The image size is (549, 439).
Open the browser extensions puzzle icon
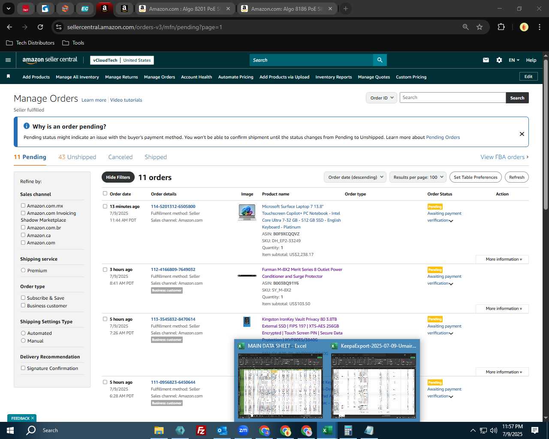click(x=501, y=27)
